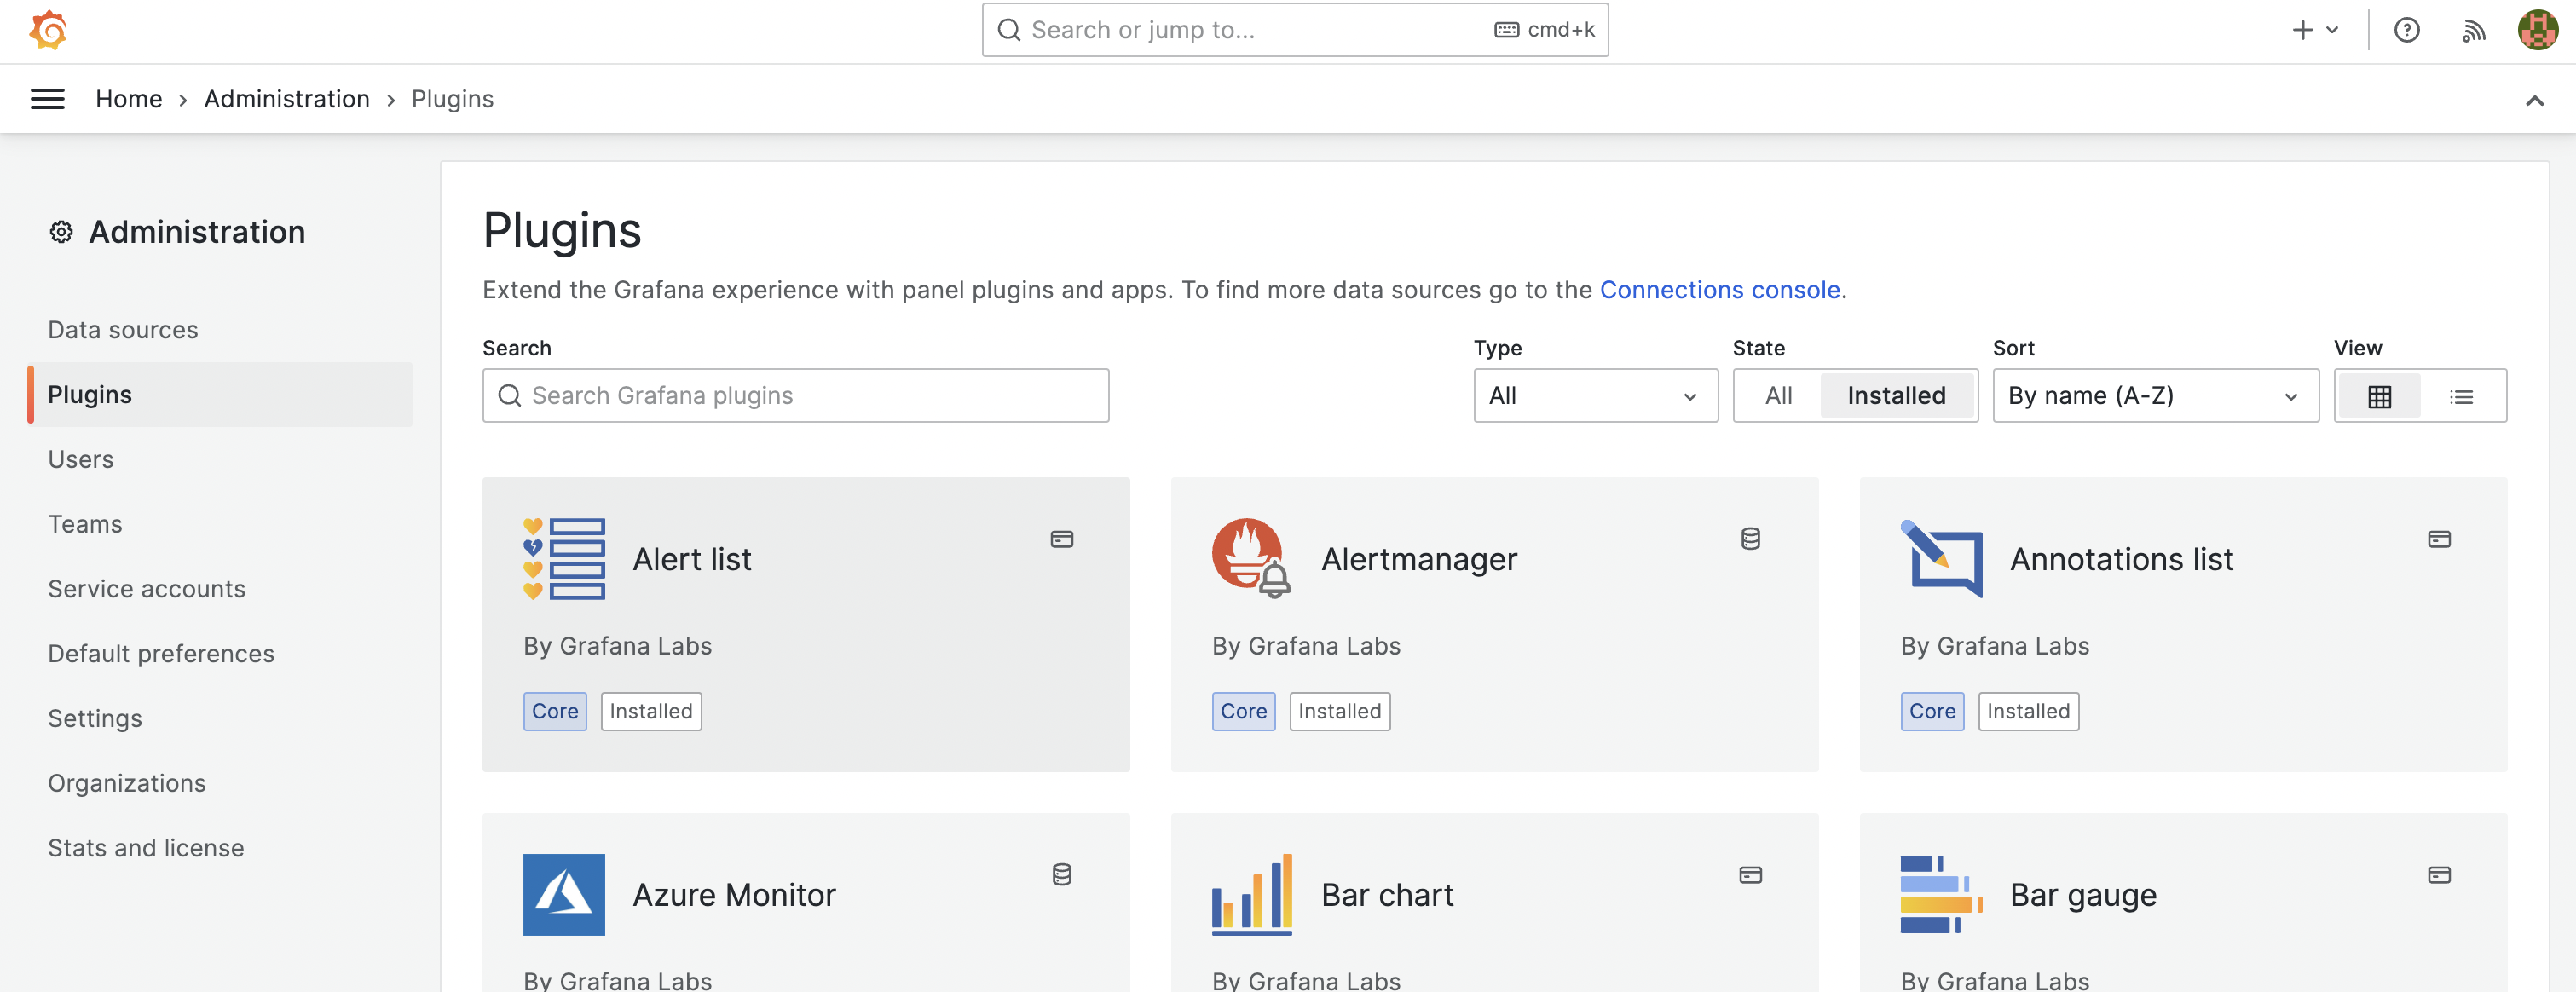Open the Help icon in top bar
The height and width of the screenshot is (992, 2576).
click(2407, 30)
